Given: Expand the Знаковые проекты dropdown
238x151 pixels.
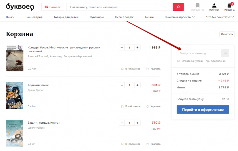Looking at the screenshot, I should point(179,17).
